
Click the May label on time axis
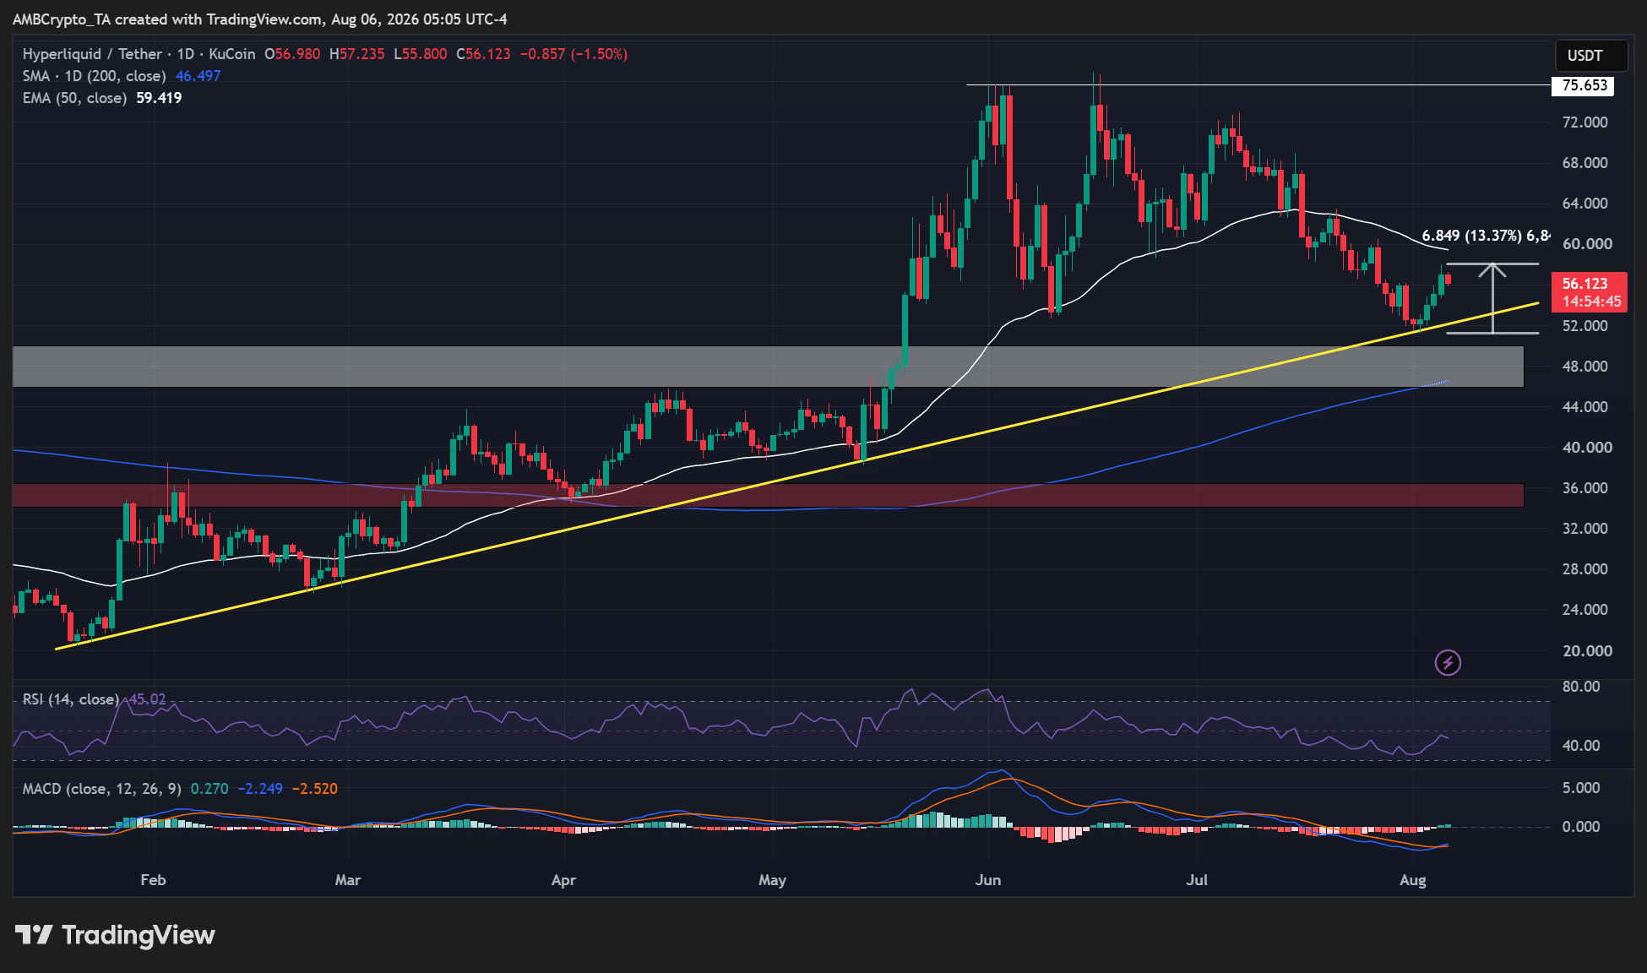772,880
